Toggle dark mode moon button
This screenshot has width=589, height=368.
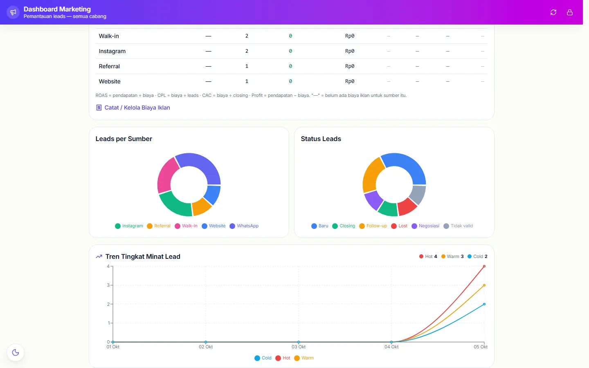(16, 352)
